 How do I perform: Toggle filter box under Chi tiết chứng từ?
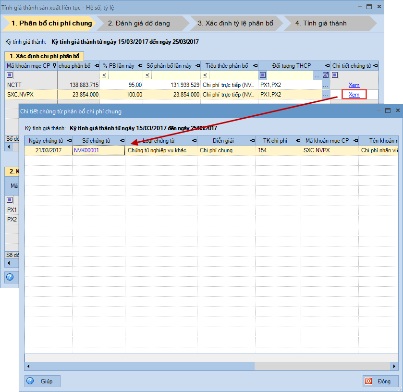335,75
